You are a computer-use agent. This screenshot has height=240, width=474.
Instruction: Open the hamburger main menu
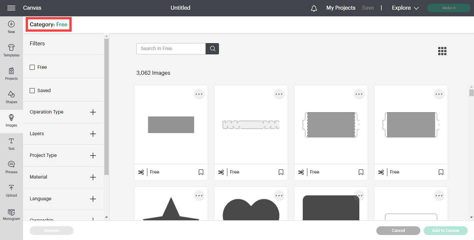11,8
